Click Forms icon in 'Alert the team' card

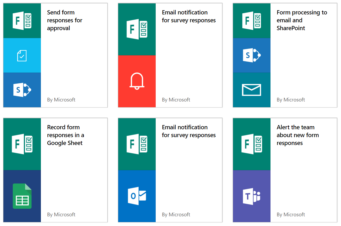point(251,144)
